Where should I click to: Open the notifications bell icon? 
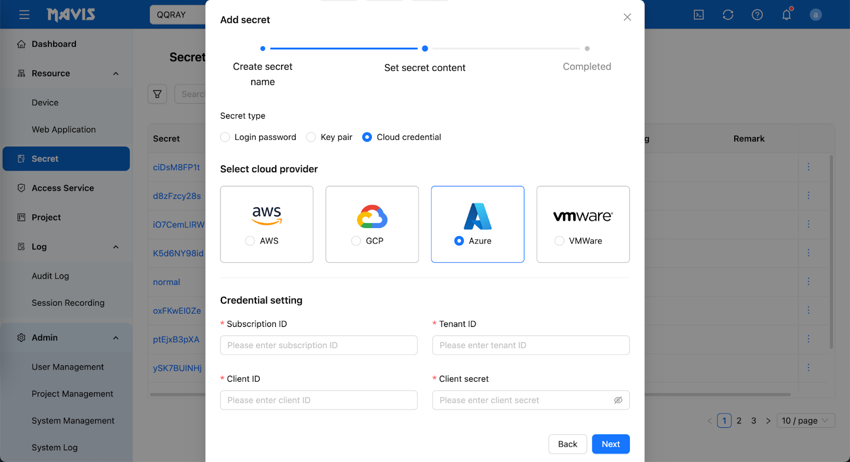tap(787, 14)
